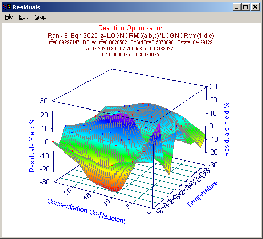Screen dimensions: 263x239
Task: Click the right 'Residuals Yield %' axis label
Action: point(226,129)
